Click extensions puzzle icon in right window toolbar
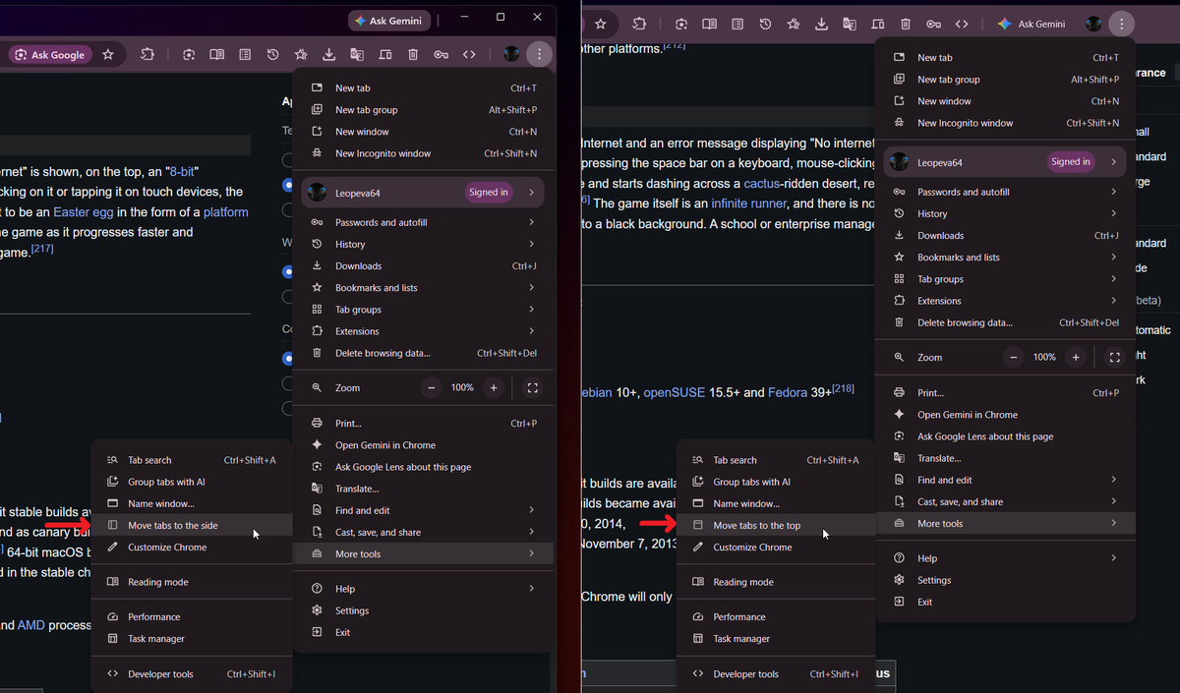 640,24
